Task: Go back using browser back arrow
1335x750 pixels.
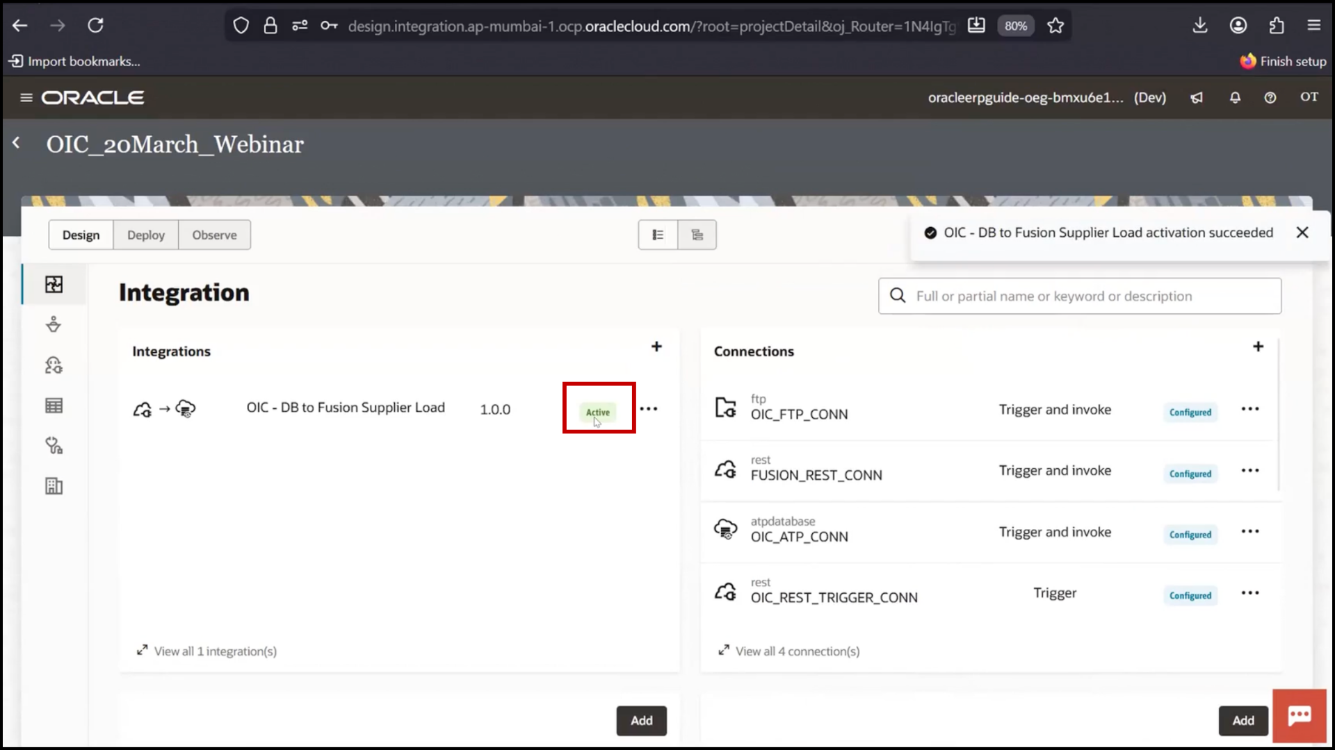Action: (20, 26)
